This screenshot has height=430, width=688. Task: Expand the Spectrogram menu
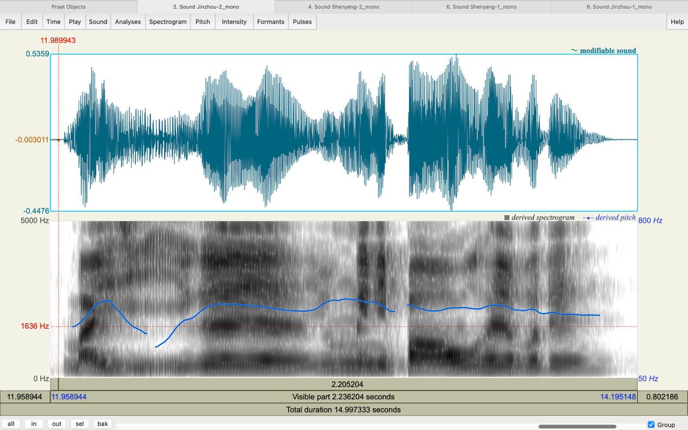[x=167, y=22]
